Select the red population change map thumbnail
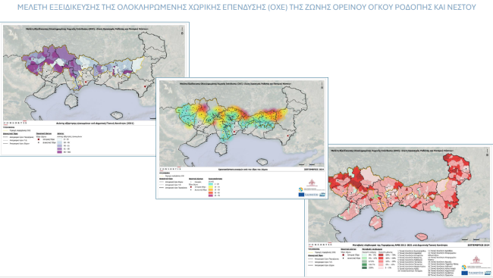The image size is (493, 278). point(399,211)
